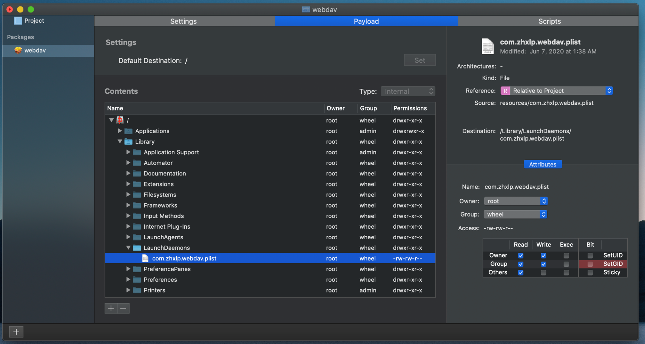Click the PreferencePanes folder icon
645x344 pixels.
pos(137,269)
